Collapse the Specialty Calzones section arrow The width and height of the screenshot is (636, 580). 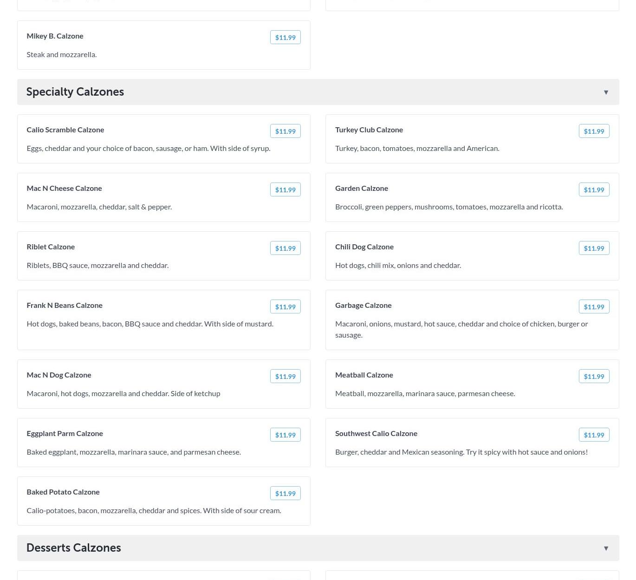[606, 92]
